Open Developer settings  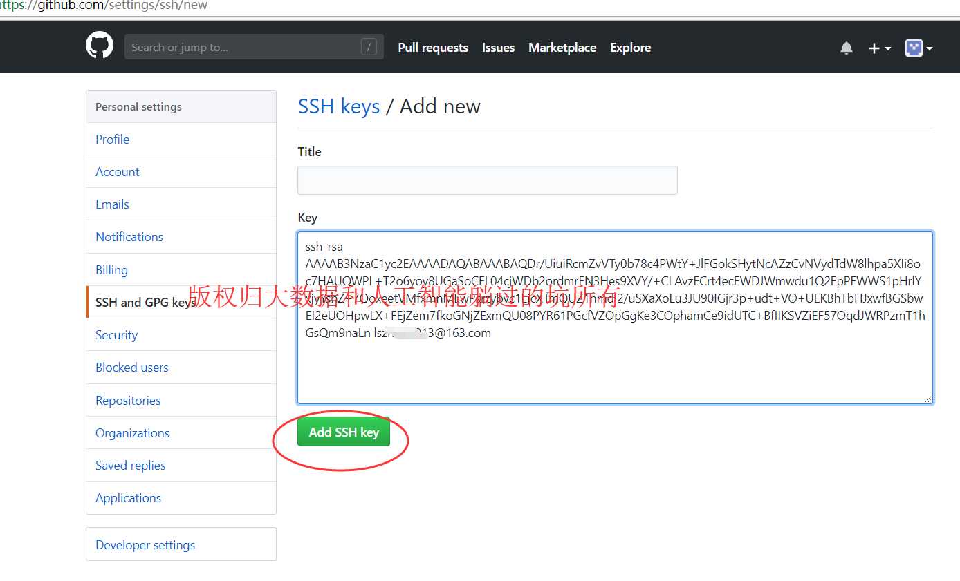181,544
